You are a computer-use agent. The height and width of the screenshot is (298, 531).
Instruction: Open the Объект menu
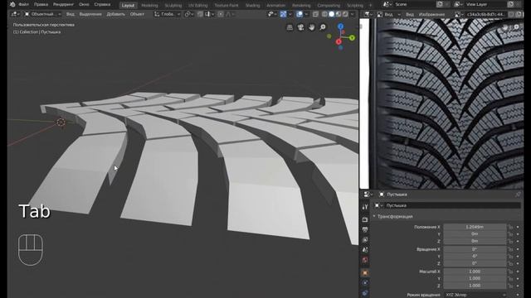tap(137, 14)
